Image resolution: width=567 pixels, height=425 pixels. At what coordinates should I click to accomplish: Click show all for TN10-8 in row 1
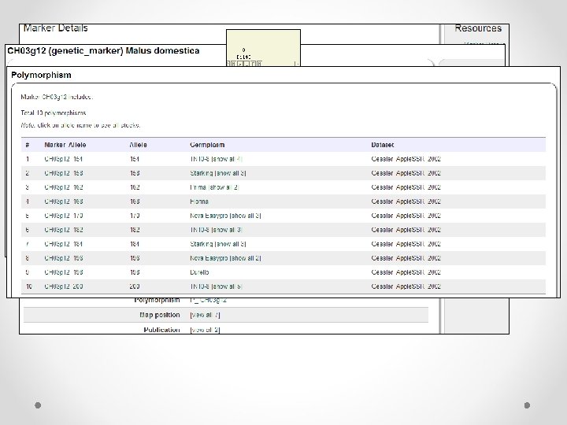[x=227, y=159]
